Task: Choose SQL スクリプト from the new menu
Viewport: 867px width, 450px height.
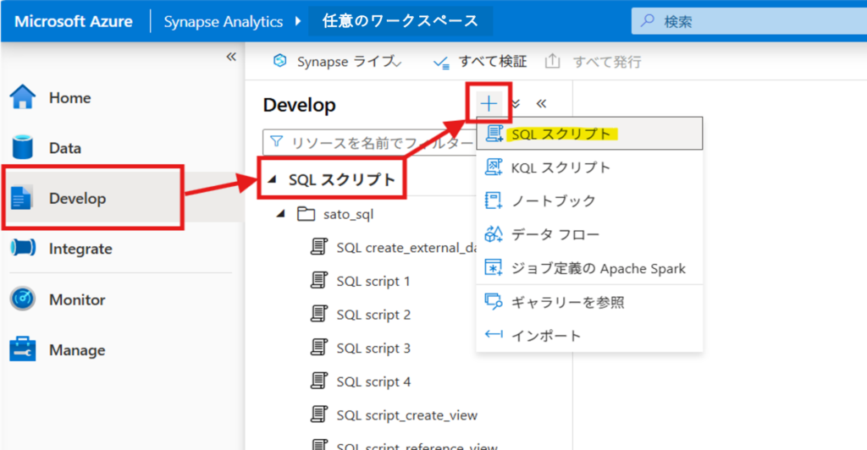Action: (561, 134)
